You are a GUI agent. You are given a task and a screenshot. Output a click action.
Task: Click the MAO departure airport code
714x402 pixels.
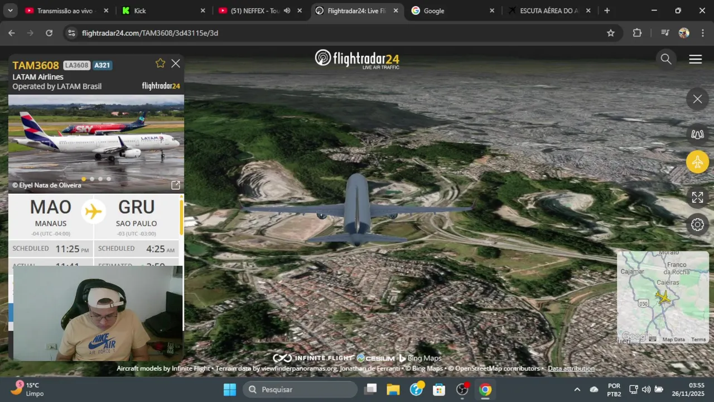point(50,207)
